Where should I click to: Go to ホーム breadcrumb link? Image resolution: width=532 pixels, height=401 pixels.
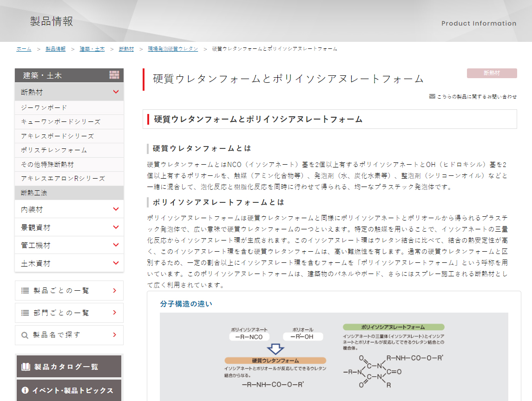tap(24, 49)
